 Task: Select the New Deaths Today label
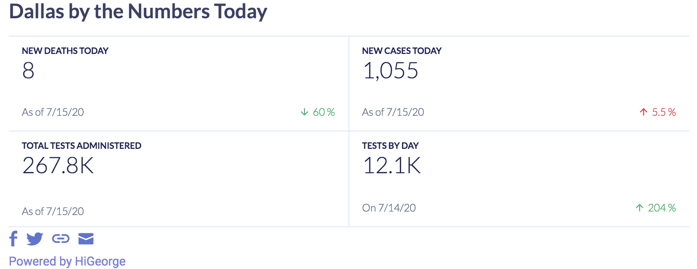(x=65, y=51)
